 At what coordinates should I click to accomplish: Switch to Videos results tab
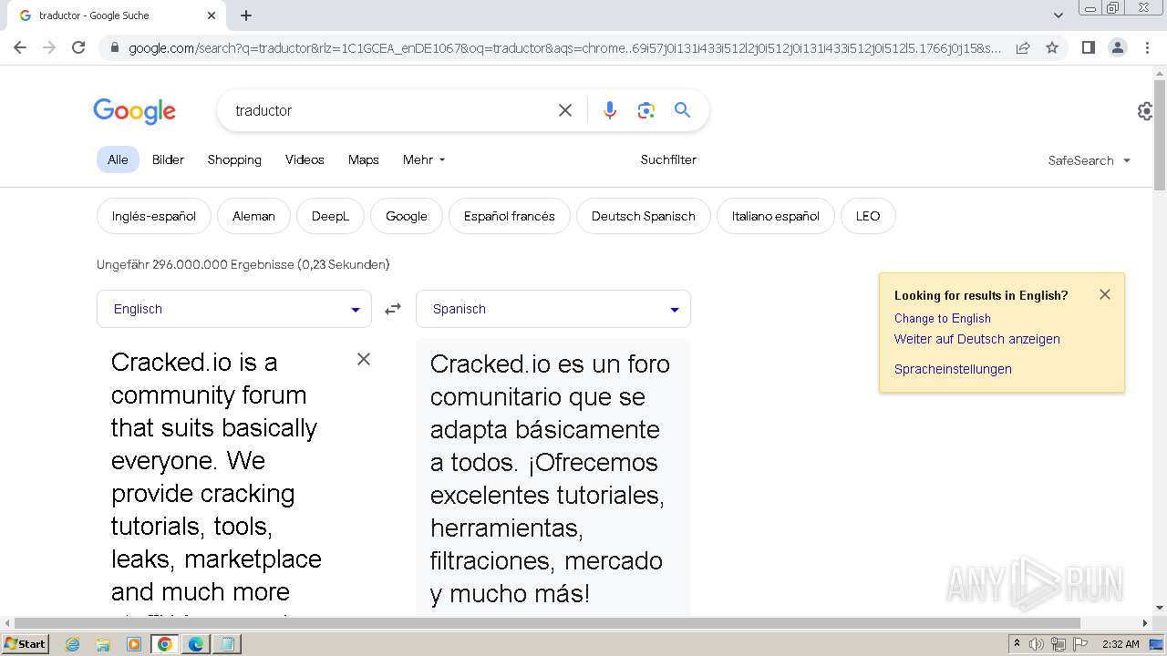click(x=305, y=159)
